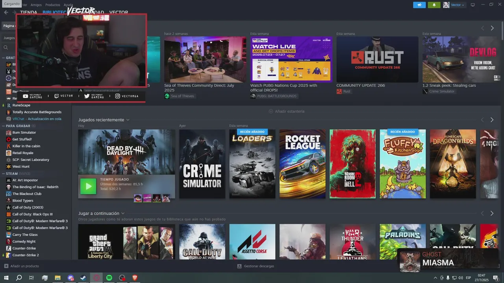Open the Ayuda menu
504x283 pixels.
[x=68, y=5]
